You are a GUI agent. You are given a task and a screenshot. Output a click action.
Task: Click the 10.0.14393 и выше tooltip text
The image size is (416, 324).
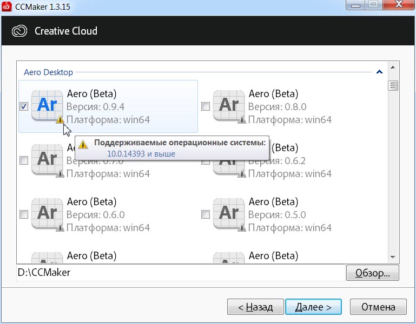point(141,154)
